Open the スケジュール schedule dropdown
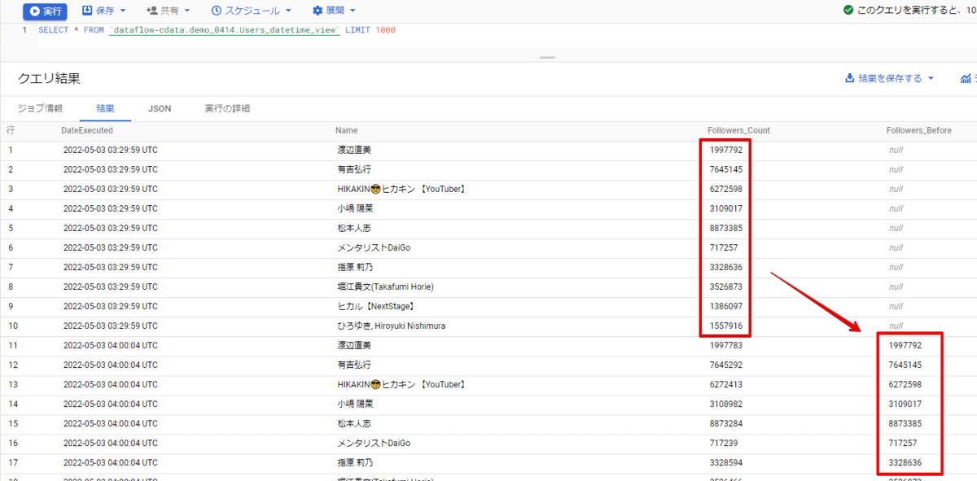This screenshot has width=977, height=481. pos(251,11)
